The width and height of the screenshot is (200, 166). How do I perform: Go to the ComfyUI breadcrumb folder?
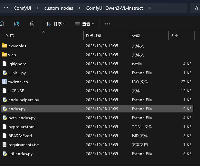coord(23,8)
